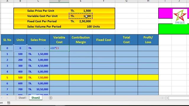The image size is (189, 106).
Task: Click the 'Profit/ Loss' header cell
Action: pyautogui.click(x=148, y=40)
